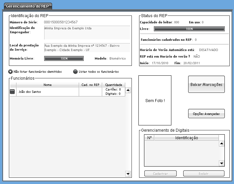Click the 'Sem Foto !' photo placeholder
This screenshot has width=234, height=184.
coord(155,100)
